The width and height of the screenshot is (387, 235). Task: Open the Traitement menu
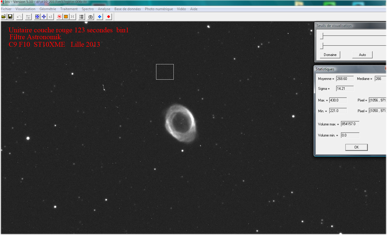pos(69,9)
